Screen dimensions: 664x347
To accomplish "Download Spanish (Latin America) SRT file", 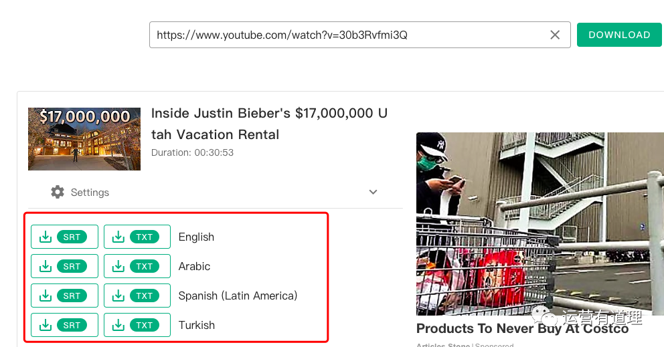I will (x=64, y=296).
